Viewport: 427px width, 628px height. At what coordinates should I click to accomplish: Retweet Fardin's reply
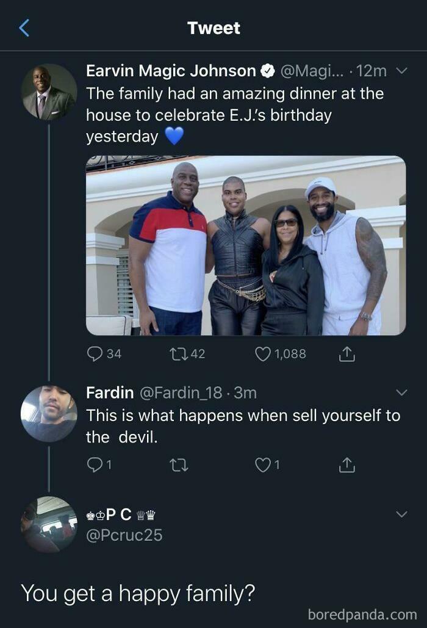click(x=179, y=465)
